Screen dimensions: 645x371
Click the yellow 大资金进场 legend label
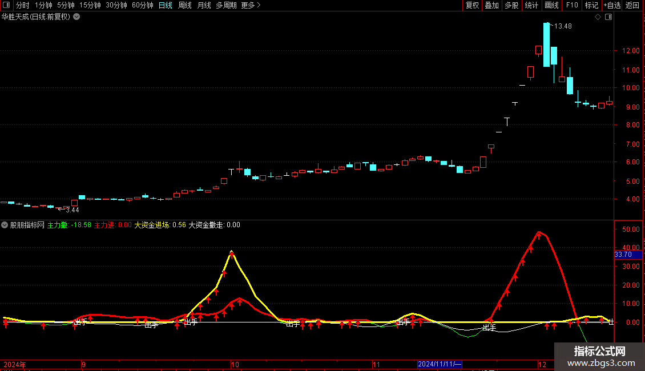152,225
